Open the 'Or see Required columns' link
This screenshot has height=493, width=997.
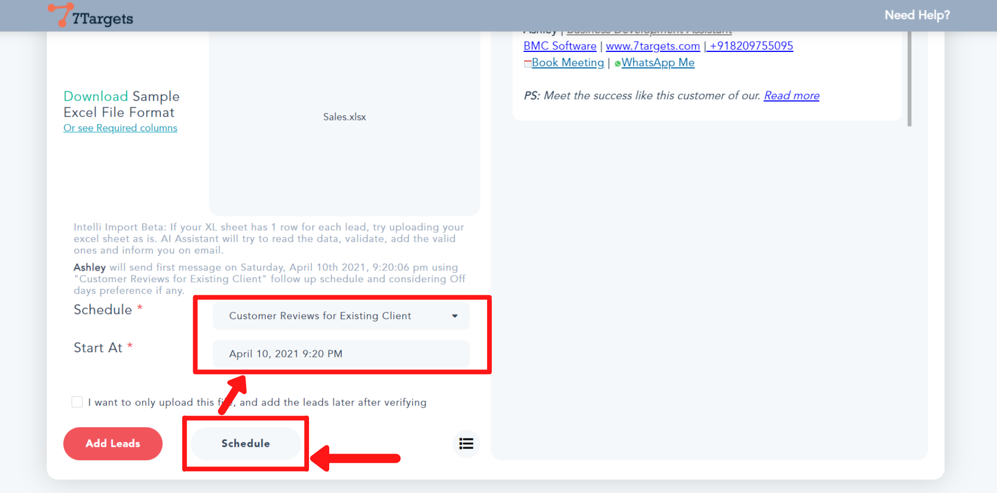tap(120, 128)
